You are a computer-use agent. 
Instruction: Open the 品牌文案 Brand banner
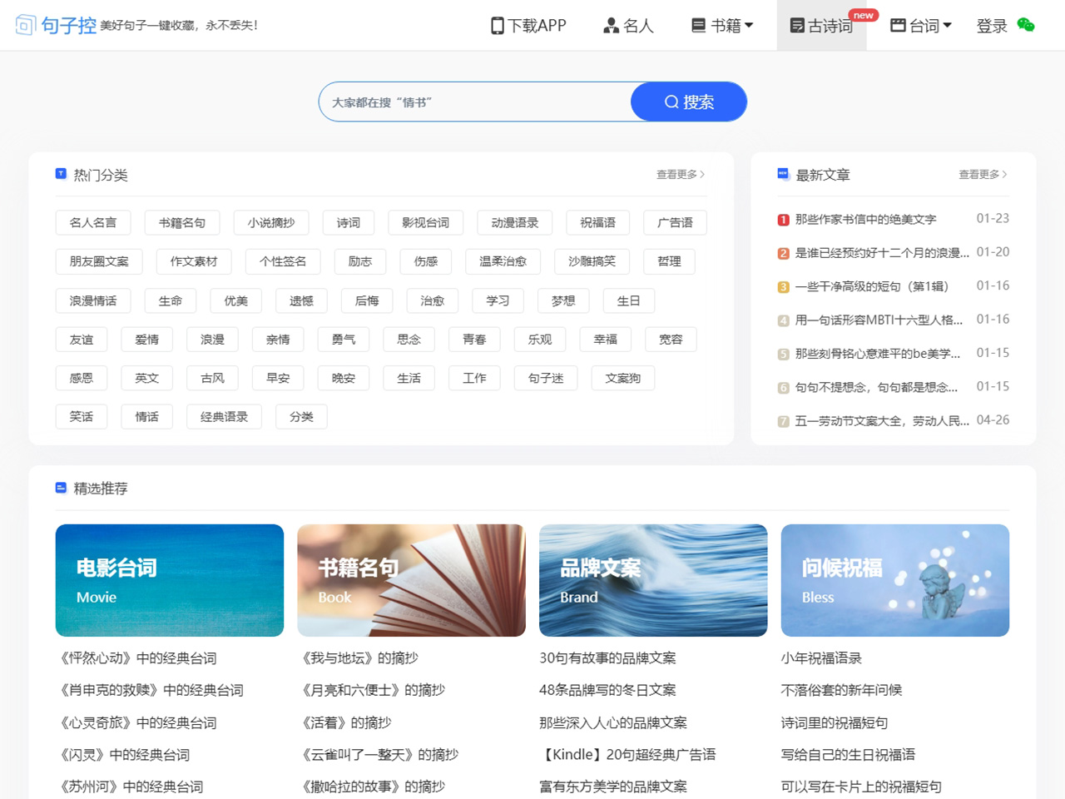coord(653,580)
